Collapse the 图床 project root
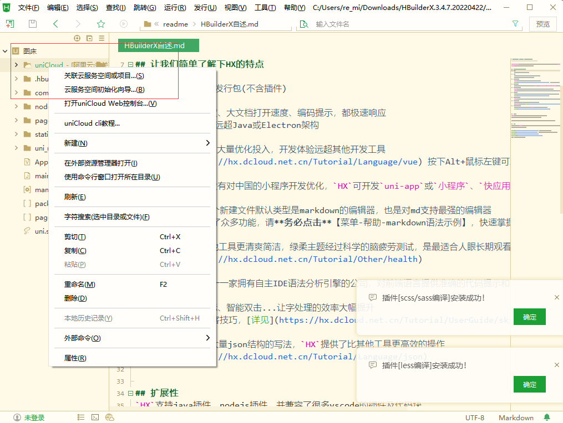 [6, 50]
